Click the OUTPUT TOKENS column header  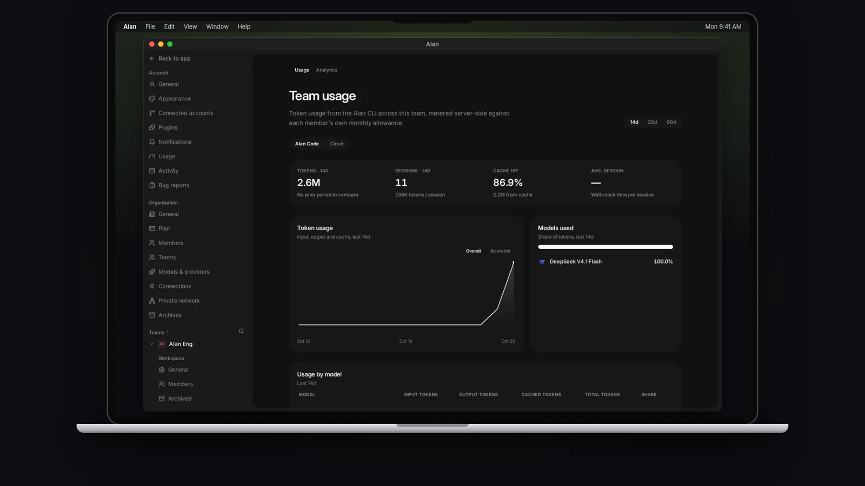pos(478,395)
